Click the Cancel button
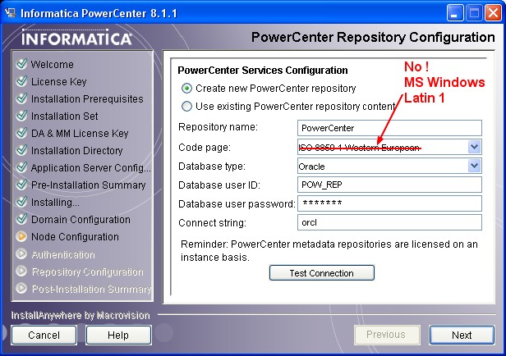Viewport: 506px width, 356px height. click(x=44, y=335)
